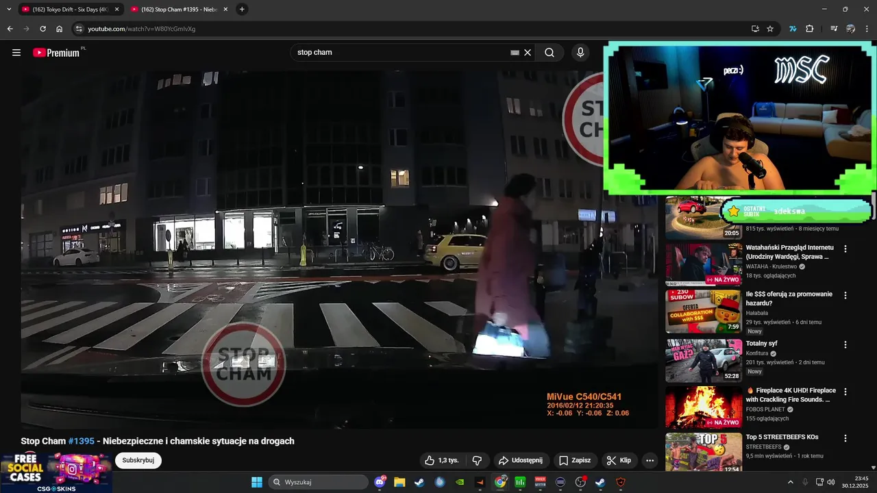This screenshot has width=877, height=493.
Task: Open Discord from the taskbar
Action: point(380,482)
